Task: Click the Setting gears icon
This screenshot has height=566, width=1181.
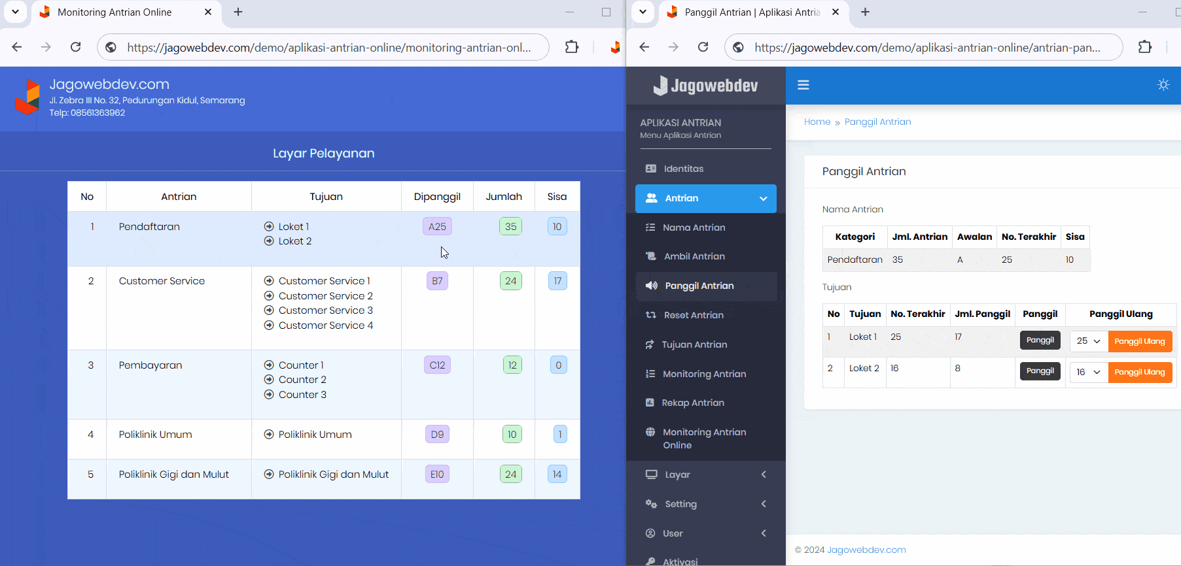Action: pos(652,504)
